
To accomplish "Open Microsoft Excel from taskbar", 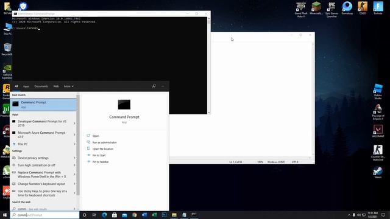I will (154, 215).
